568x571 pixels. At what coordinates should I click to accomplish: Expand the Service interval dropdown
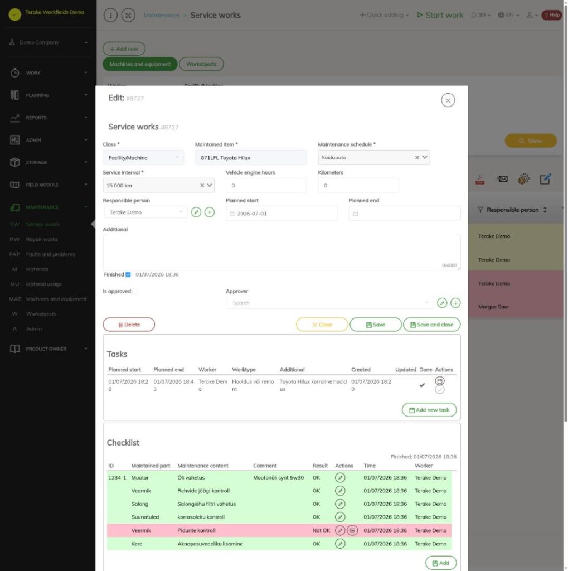click(210, 185)
